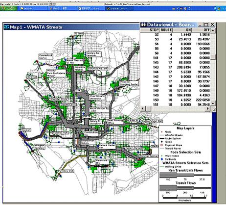Click the Eastern Market map label
Viewport: 226px width, 205px height.
[x=134, y=148]
